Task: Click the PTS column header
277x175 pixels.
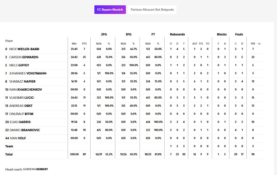Action: pos(84,44)
